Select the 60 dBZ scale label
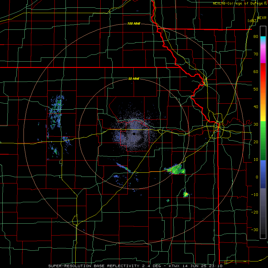The image size is (268, 268). (x=256, y=71)
